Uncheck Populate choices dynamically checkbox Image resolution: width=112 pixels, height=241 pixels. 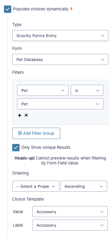8,9
